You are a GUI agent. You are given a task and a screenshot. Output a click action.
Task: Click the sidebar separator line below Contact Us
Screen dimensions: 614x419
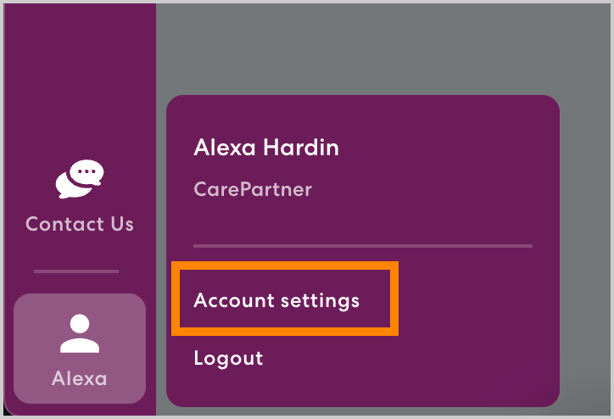76,271
